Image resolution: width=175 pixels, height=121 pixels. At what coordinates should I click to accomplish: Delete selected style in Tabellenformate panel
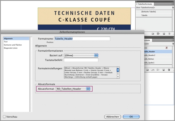tap(169, 33)
